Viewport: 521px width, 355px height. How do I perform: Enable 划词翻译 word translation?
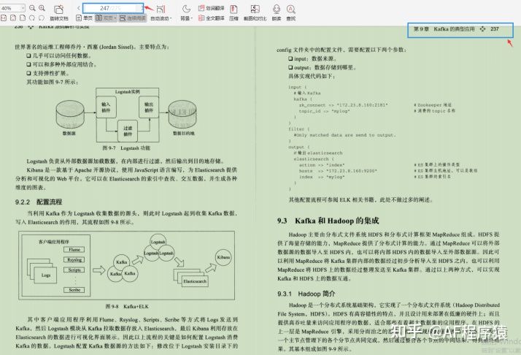click(x=212, y=8)
